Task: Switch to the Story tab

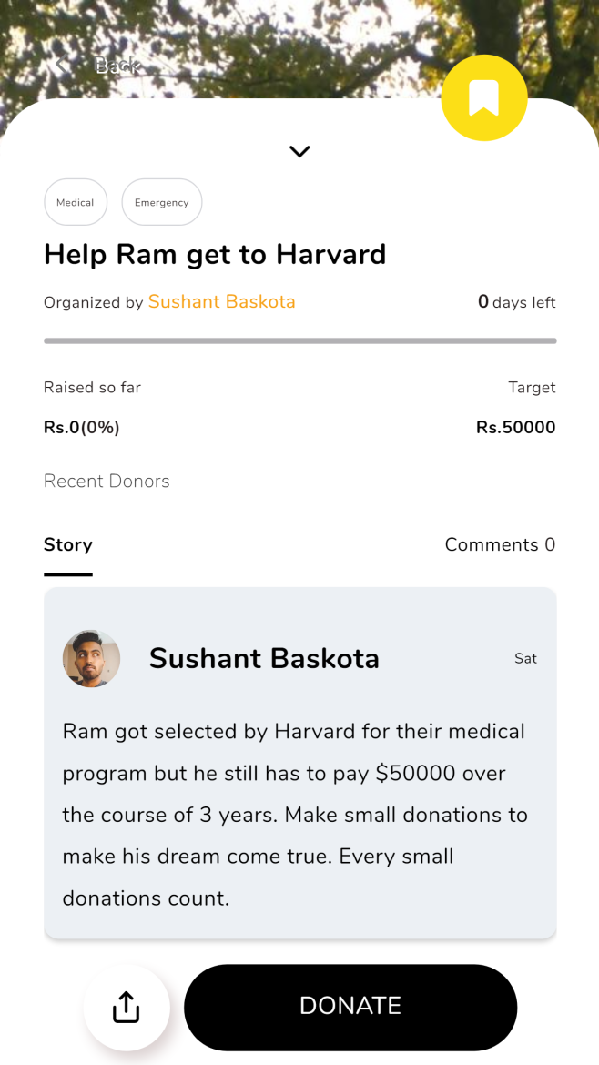Action: click(68, 545)
